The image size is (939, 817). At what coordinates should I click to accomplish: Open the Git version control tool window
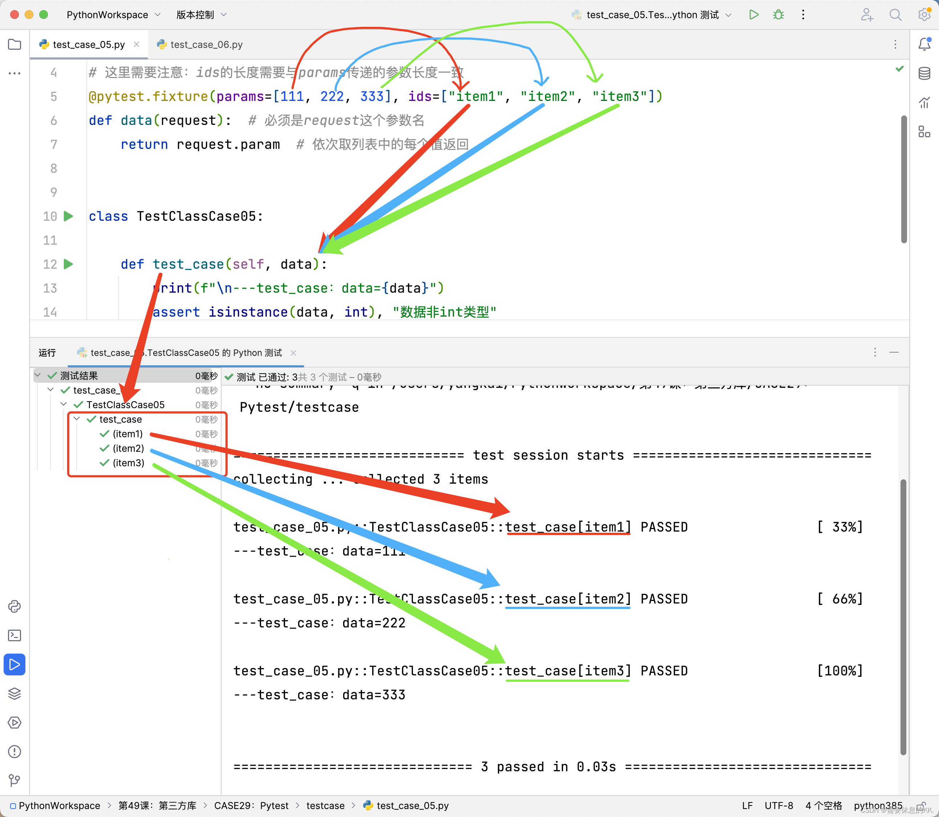pos(15,780)
